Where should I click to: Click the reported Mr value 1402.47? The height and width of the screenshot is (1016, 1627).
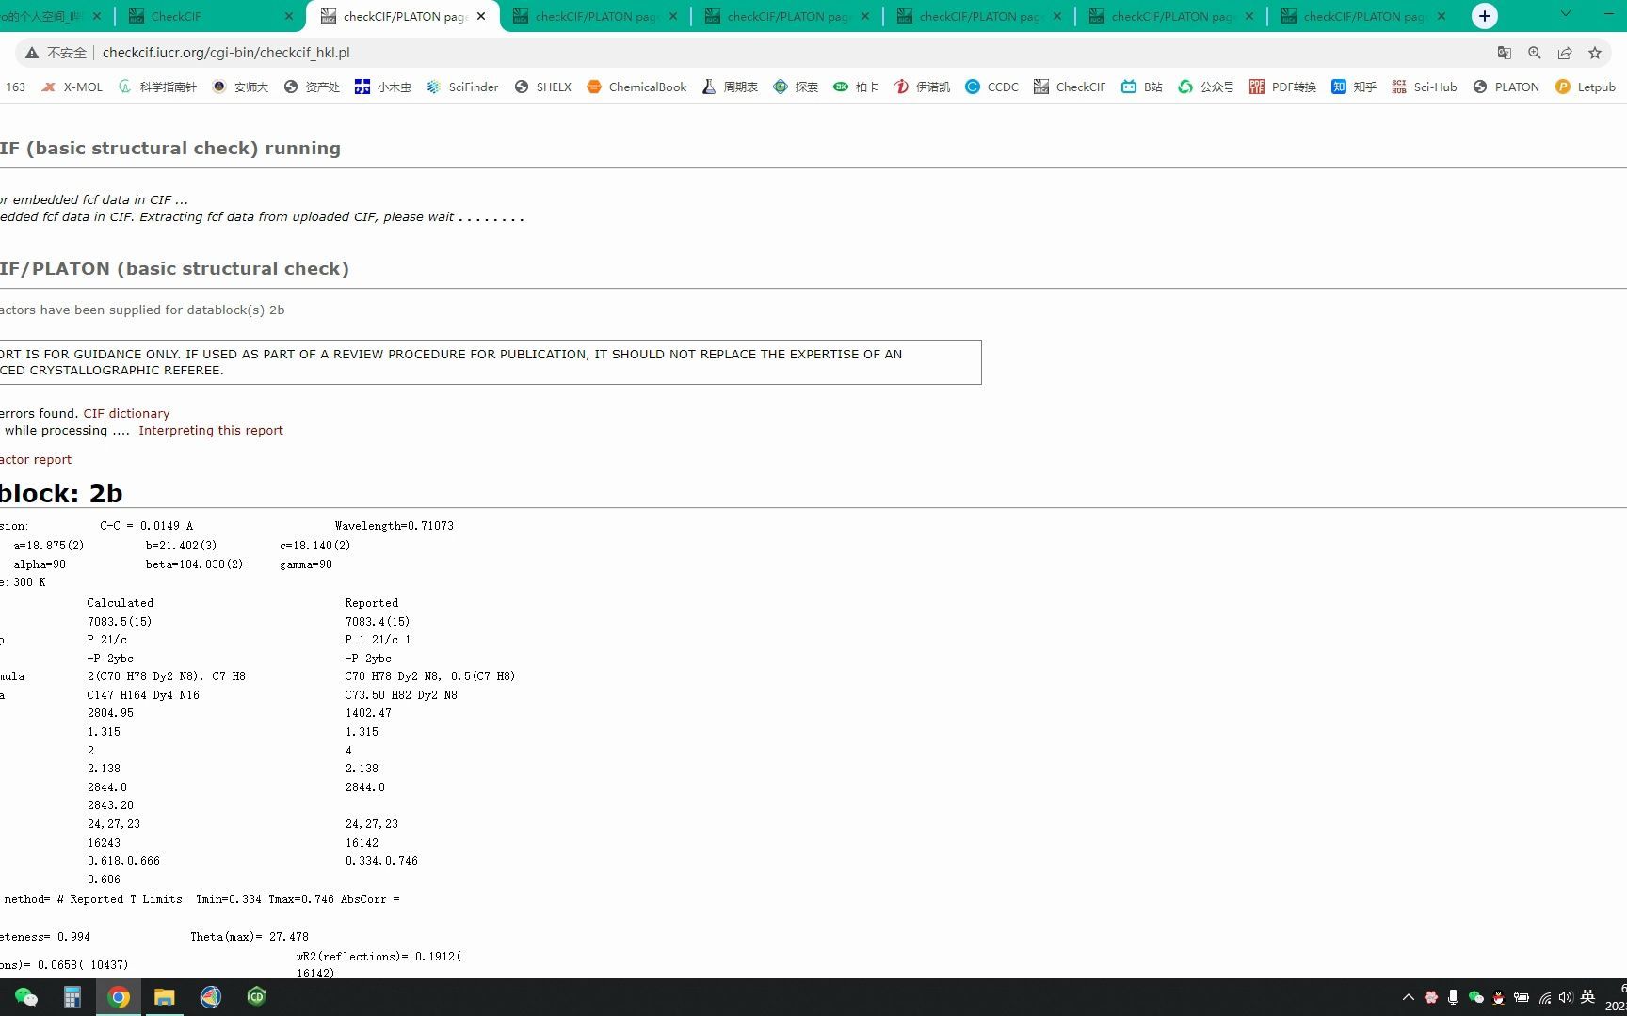point(368,713)
